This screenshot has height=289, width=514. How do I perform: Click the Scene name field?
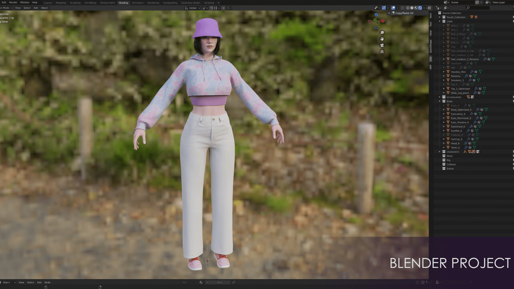462,2
